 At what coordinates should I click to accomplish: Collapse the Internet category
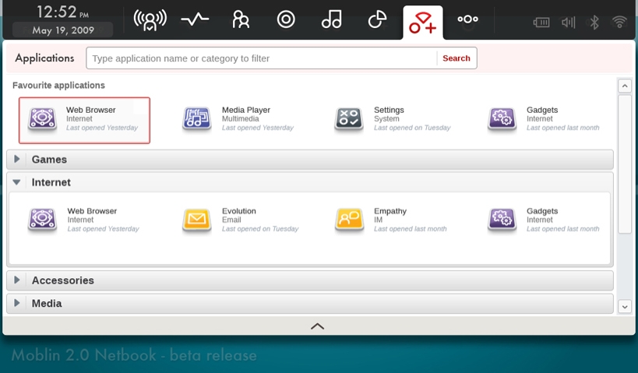click(x=17, y=182)
